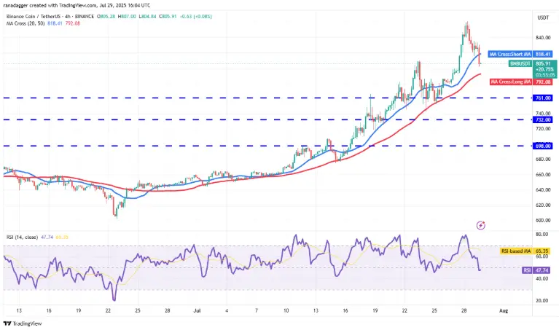This screenshot has height=330, width=559.
Task: Click the 818.41 short MA value box
Action: click(x=542, y=54)
